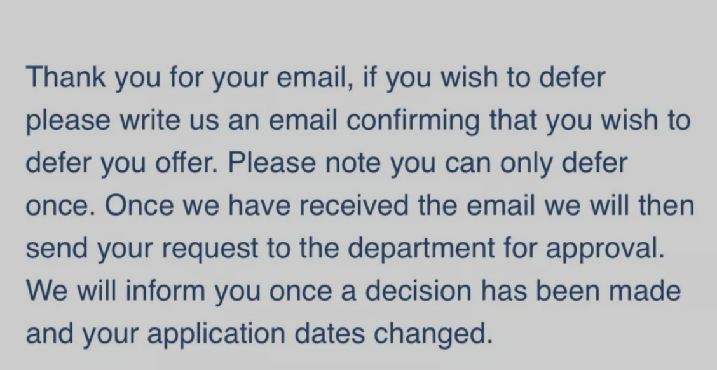Click the word "Thank" at the message start
Image resolution: width=717 pixels, height=370 pixels.
point(66,77)
